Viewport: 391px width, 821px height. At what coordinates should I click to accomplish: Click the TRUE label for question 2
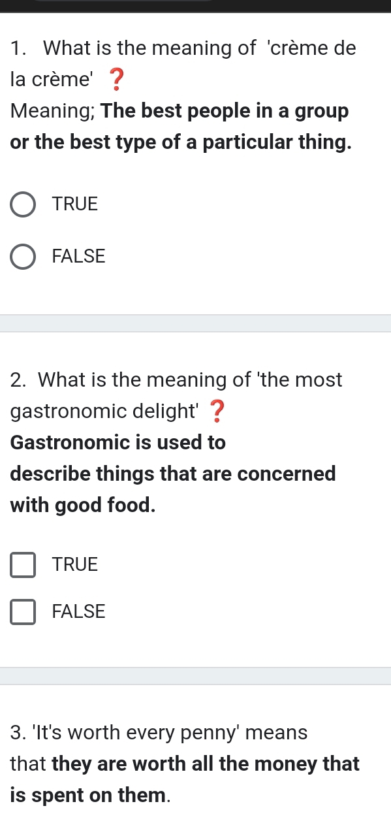click(x=74, y=565)
